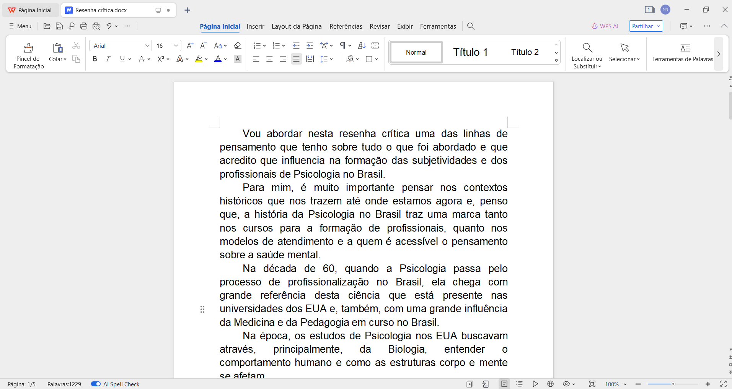This screenshot has height=389, width=732.
Task: Open the Inserir tab
Action: click(255, 26)
